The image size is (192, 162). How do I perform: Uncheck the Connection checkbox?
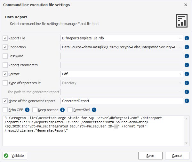pyautogui.click(x=5, y=47)
